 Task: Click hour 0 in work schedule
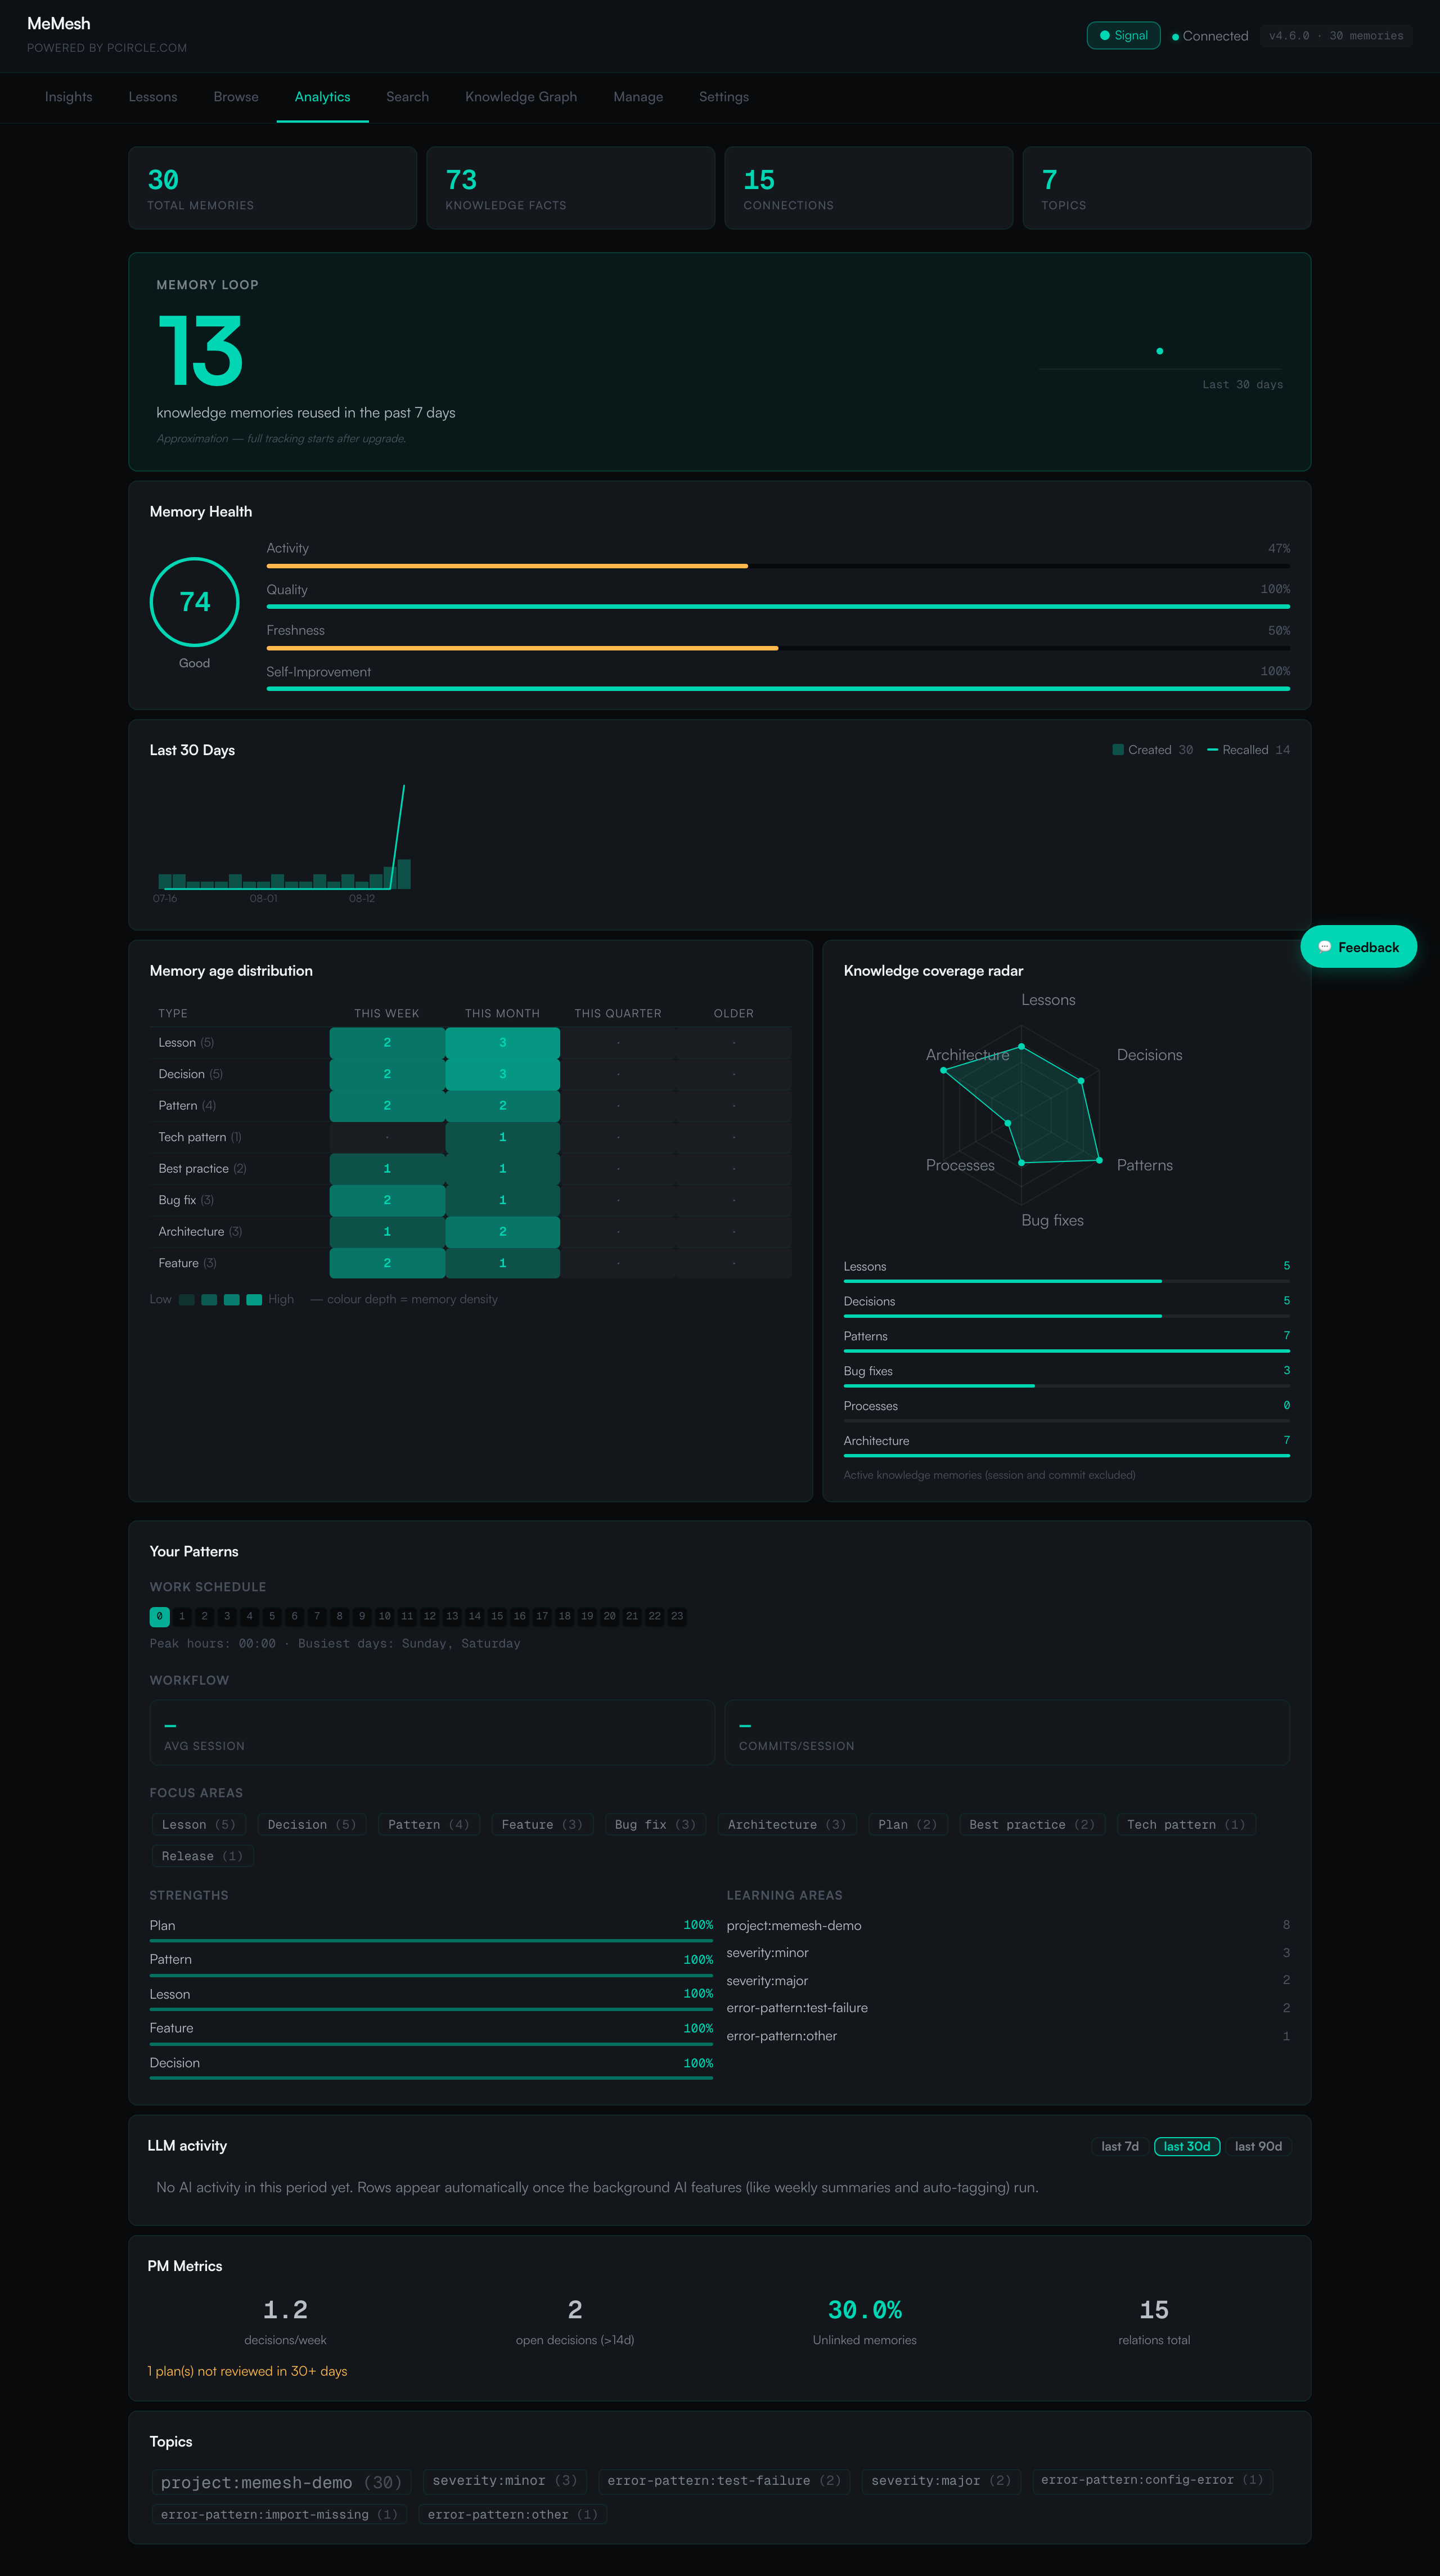pos(159,1616)
